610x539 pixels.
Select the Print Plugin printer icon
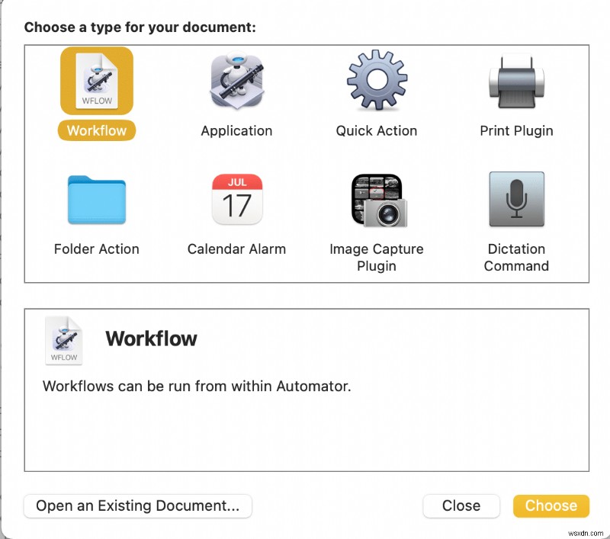pyautogui.click(x=516, y=80)
